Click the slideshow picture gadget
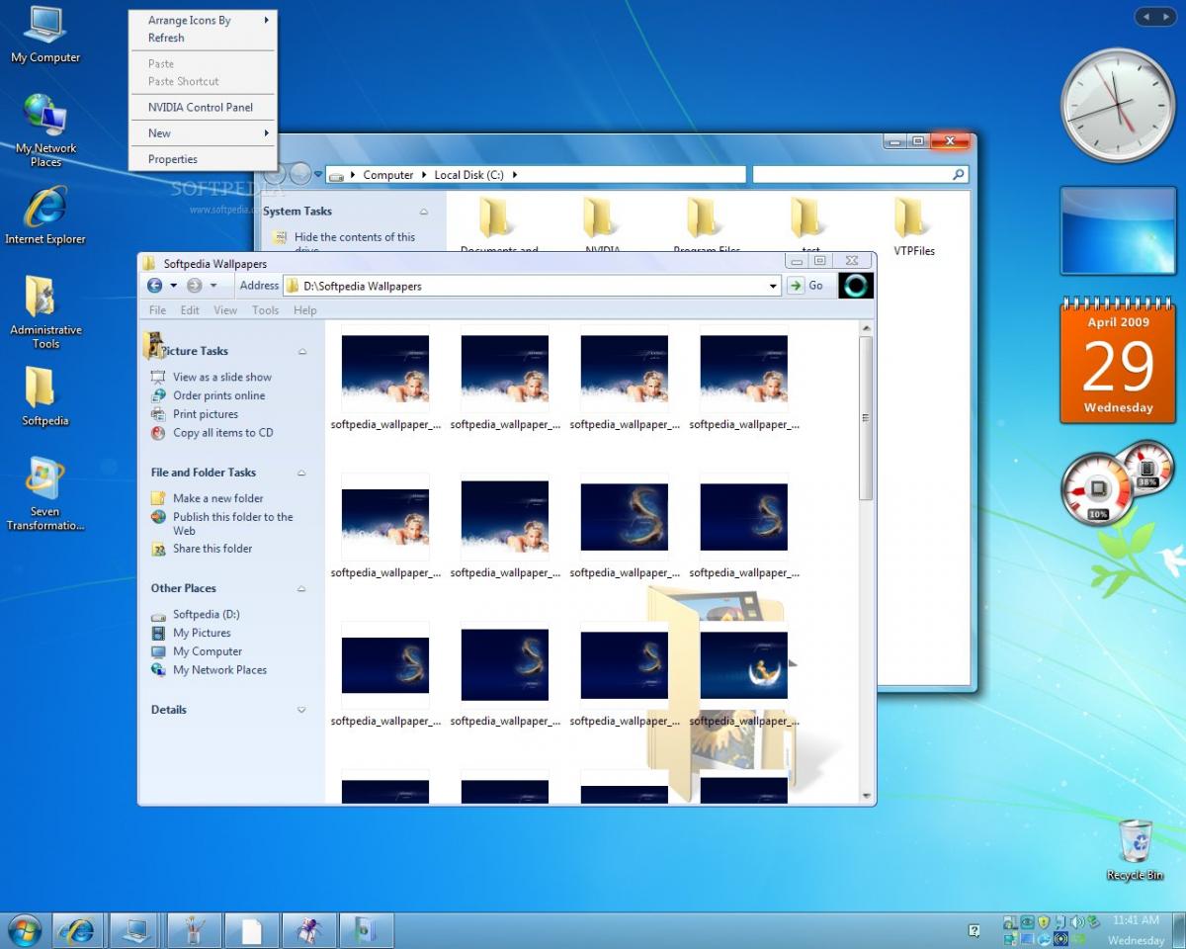This screenshot has height=949, width=1186. pyautogui.click(x=1118, y=229)
